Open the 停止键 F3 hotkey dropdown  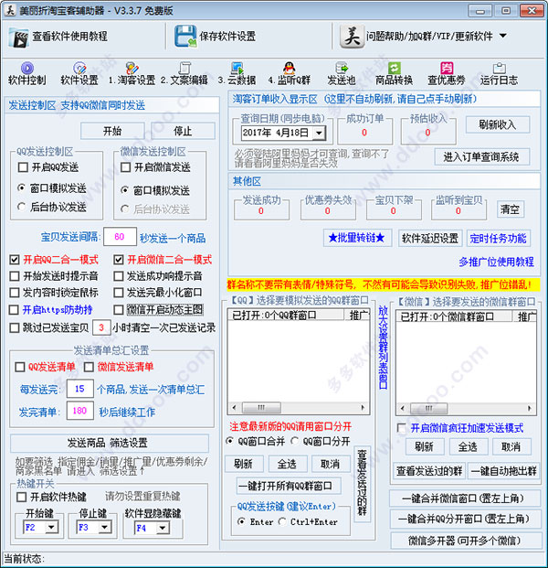(x=105, y=527)
